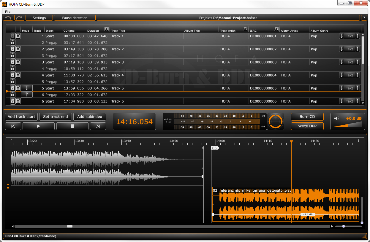This screenshot has width=370, height=242.
Task: Expand the ISRC column dropdown
Action: 276,29
